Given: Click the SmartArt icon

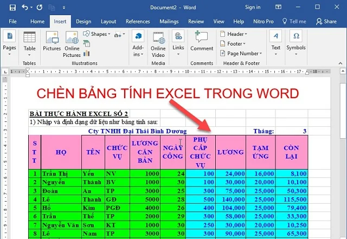Looking at the screenshot, I should pyautogui.click(x=87, y=43).
